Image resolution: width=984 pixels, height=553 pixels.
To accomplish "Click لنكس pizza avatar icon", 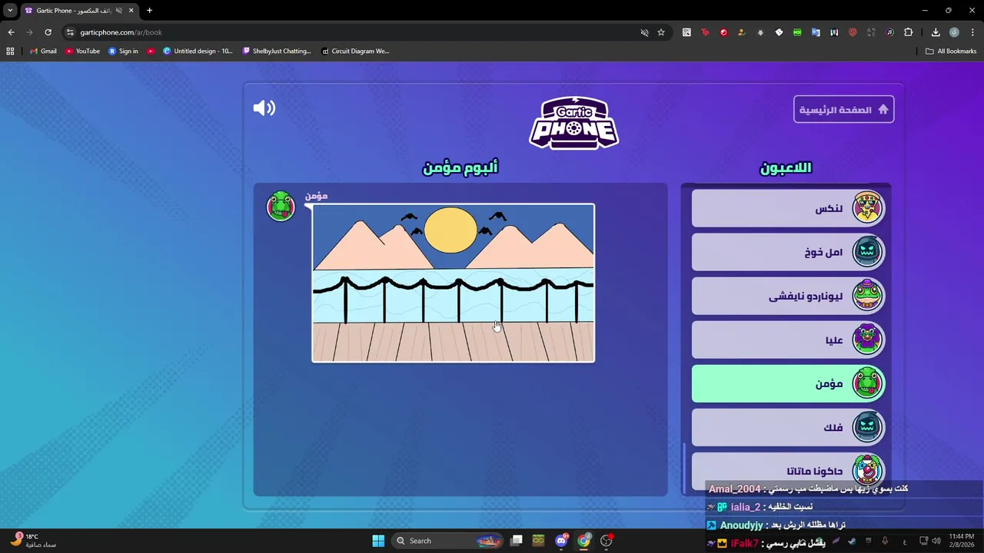I will tap(867, 207).
